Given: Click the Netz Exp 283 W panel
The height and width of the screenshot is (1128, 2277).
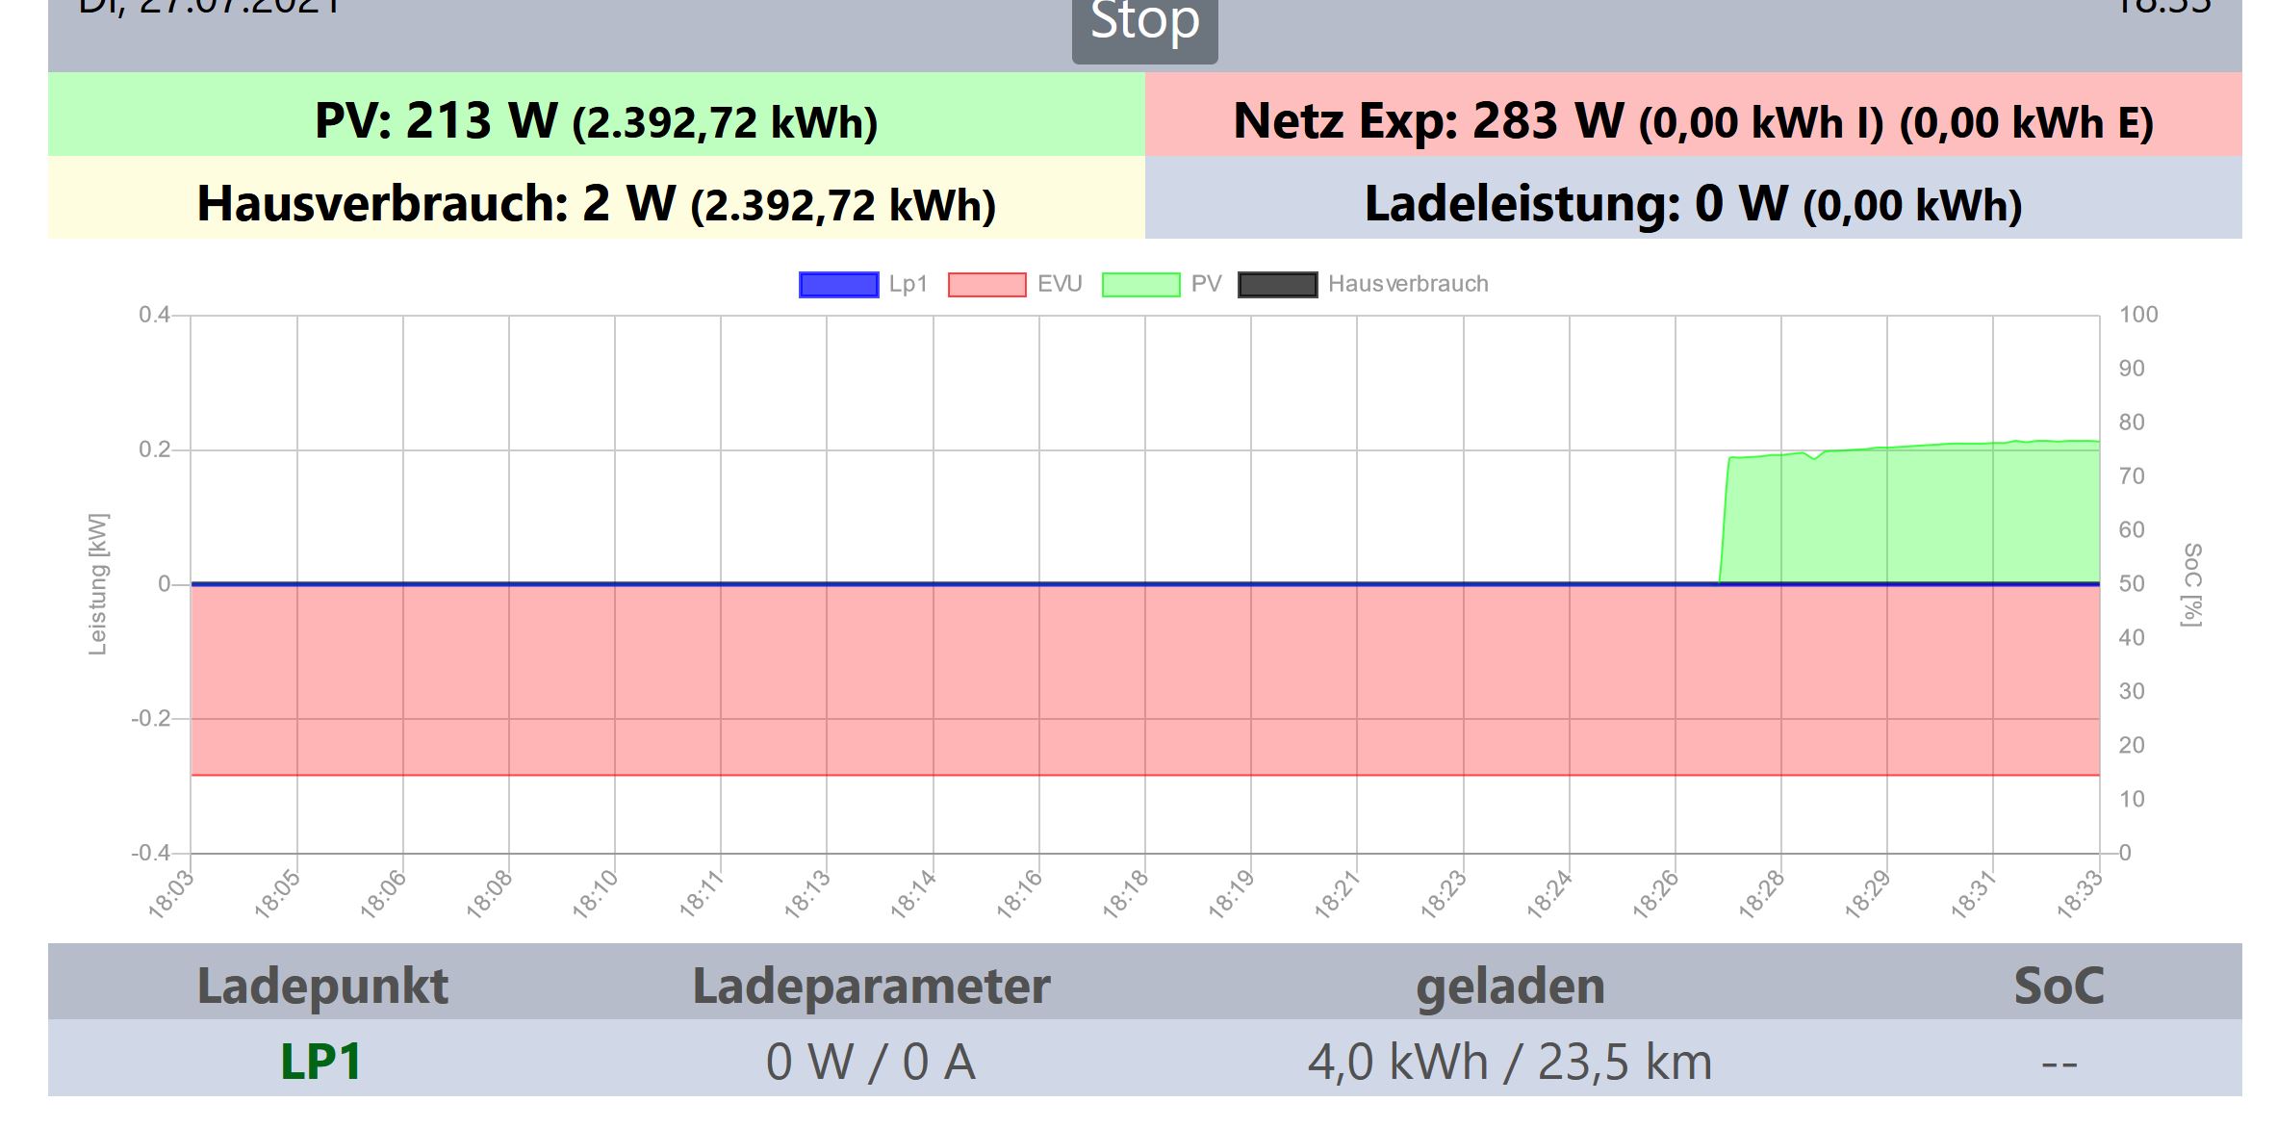Looking at the screenshot, I should (1693, 121).
